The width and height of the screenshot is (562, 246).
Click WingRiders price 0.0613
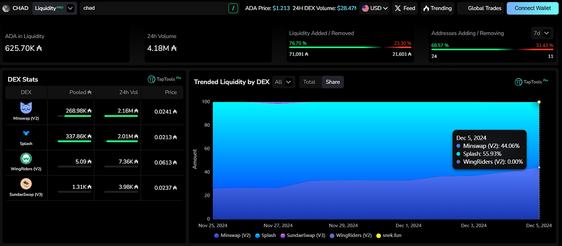(x=166, y=163)
